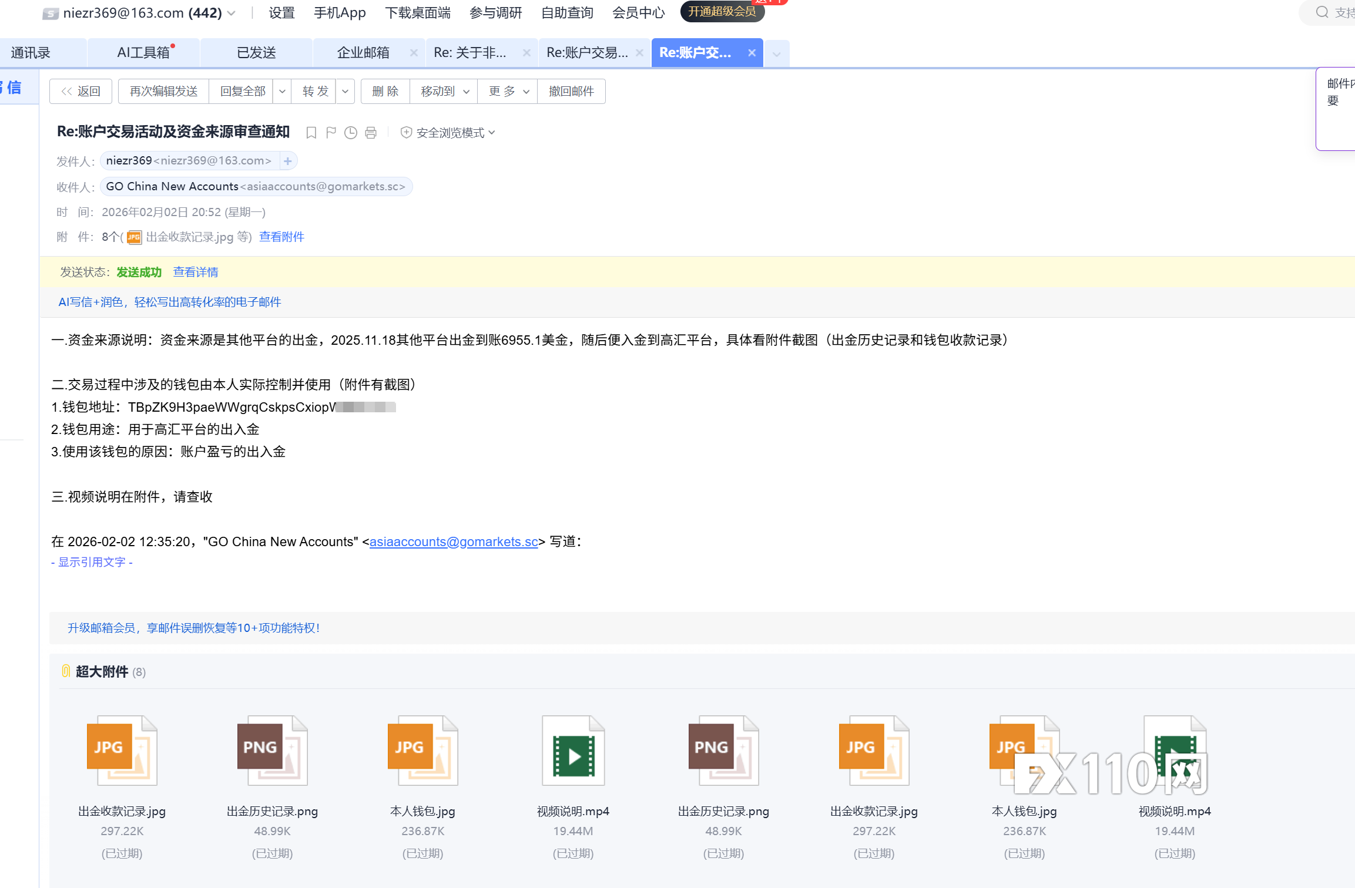1355x888 pixels.
Task: Add sender to contacts with plus icon
Action: tap(288, 161)
